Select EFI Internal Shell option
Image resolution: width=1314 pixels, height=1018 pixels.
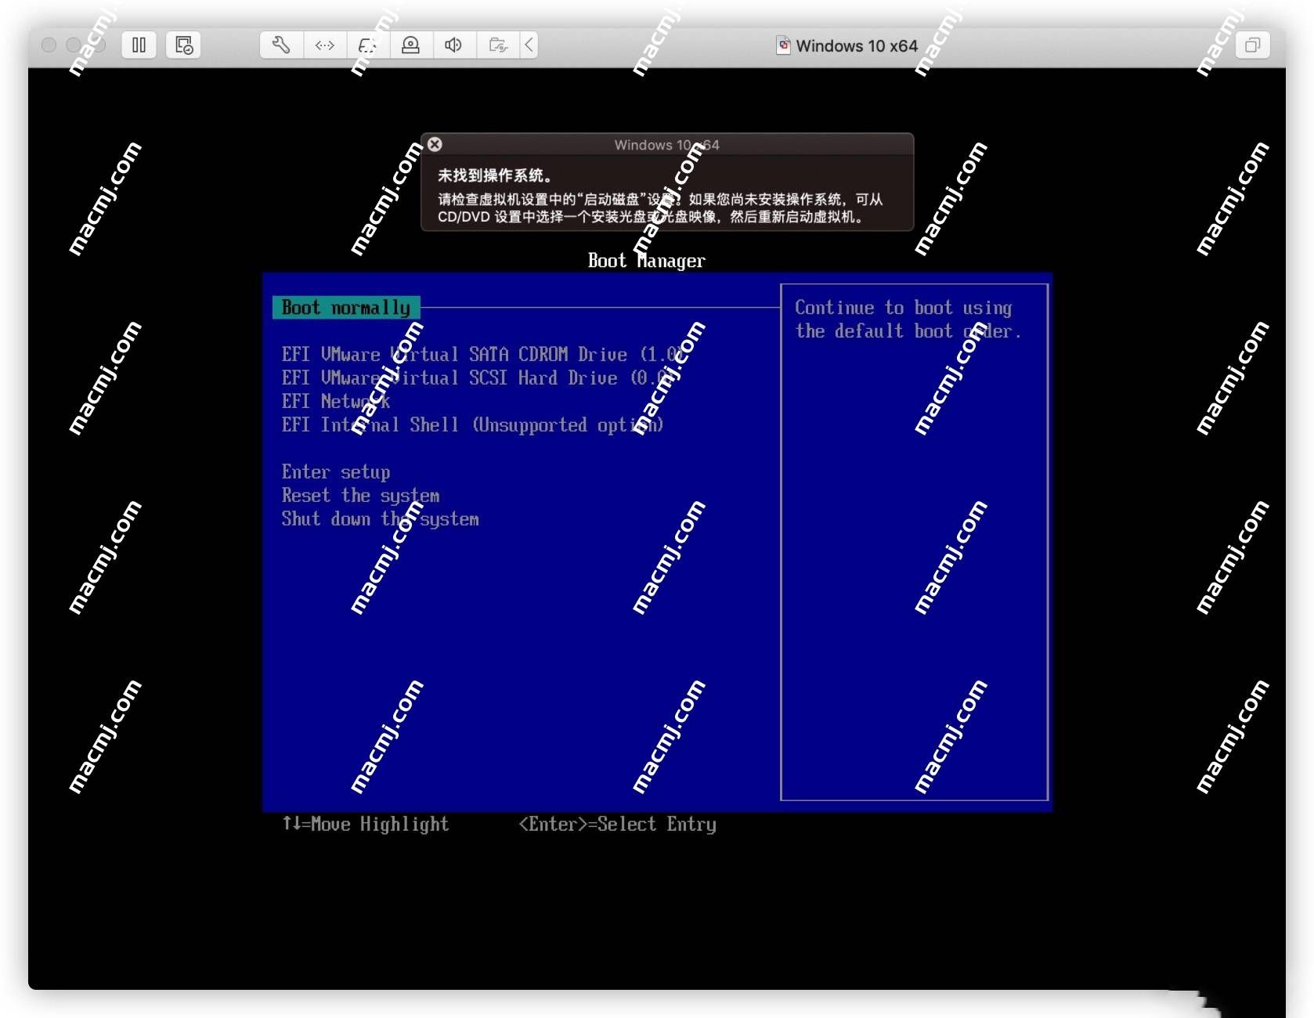[472, 425]
